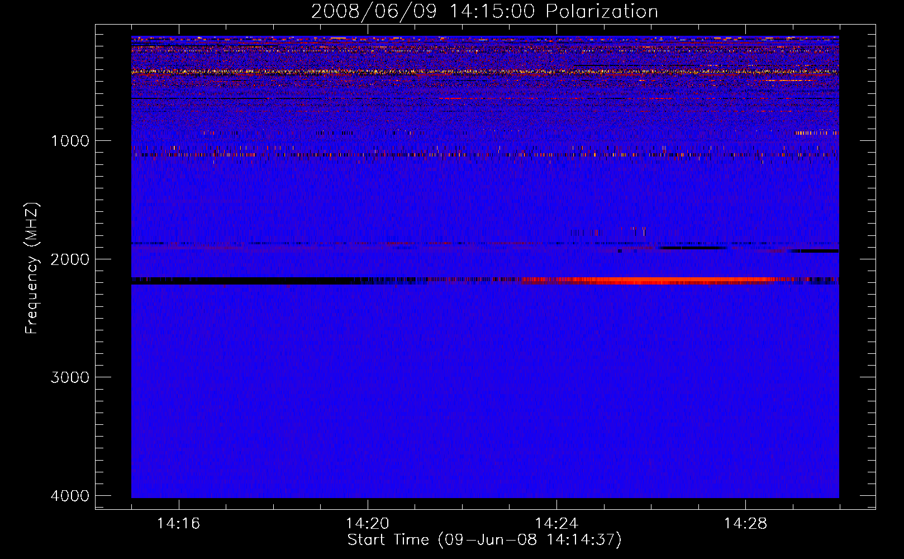Click the 2000 frequency tick label
Image resolution: width=904 pixels, height=559 pixels.
click(x=70, y=259)
